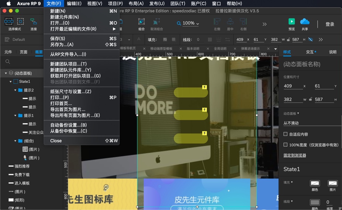Open the 编辑(E) menu
Viewport: 342px width, 210px height.
74,3
